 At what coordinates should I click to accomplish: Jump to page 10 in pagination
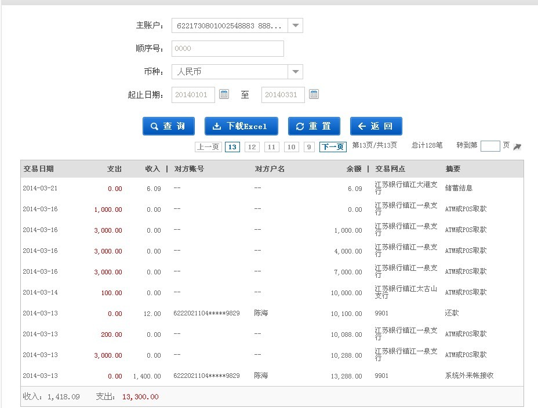[x=291, y=147]
